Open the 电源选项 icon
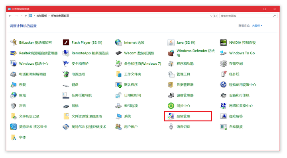Viewport: 287px width, 158px height. [66, 74]
